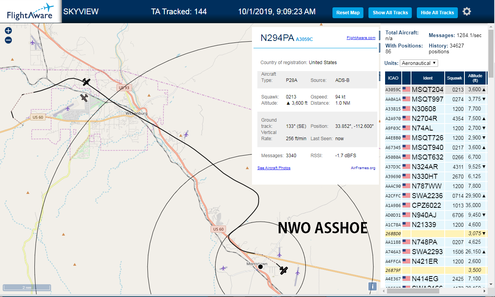Viewport: 495px width, 297px height.
Task: Click Show All Tracks button
Action: point(390,13)
